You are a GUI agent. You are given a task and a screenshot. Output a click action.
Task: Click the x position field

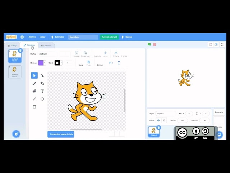(189, 114)
